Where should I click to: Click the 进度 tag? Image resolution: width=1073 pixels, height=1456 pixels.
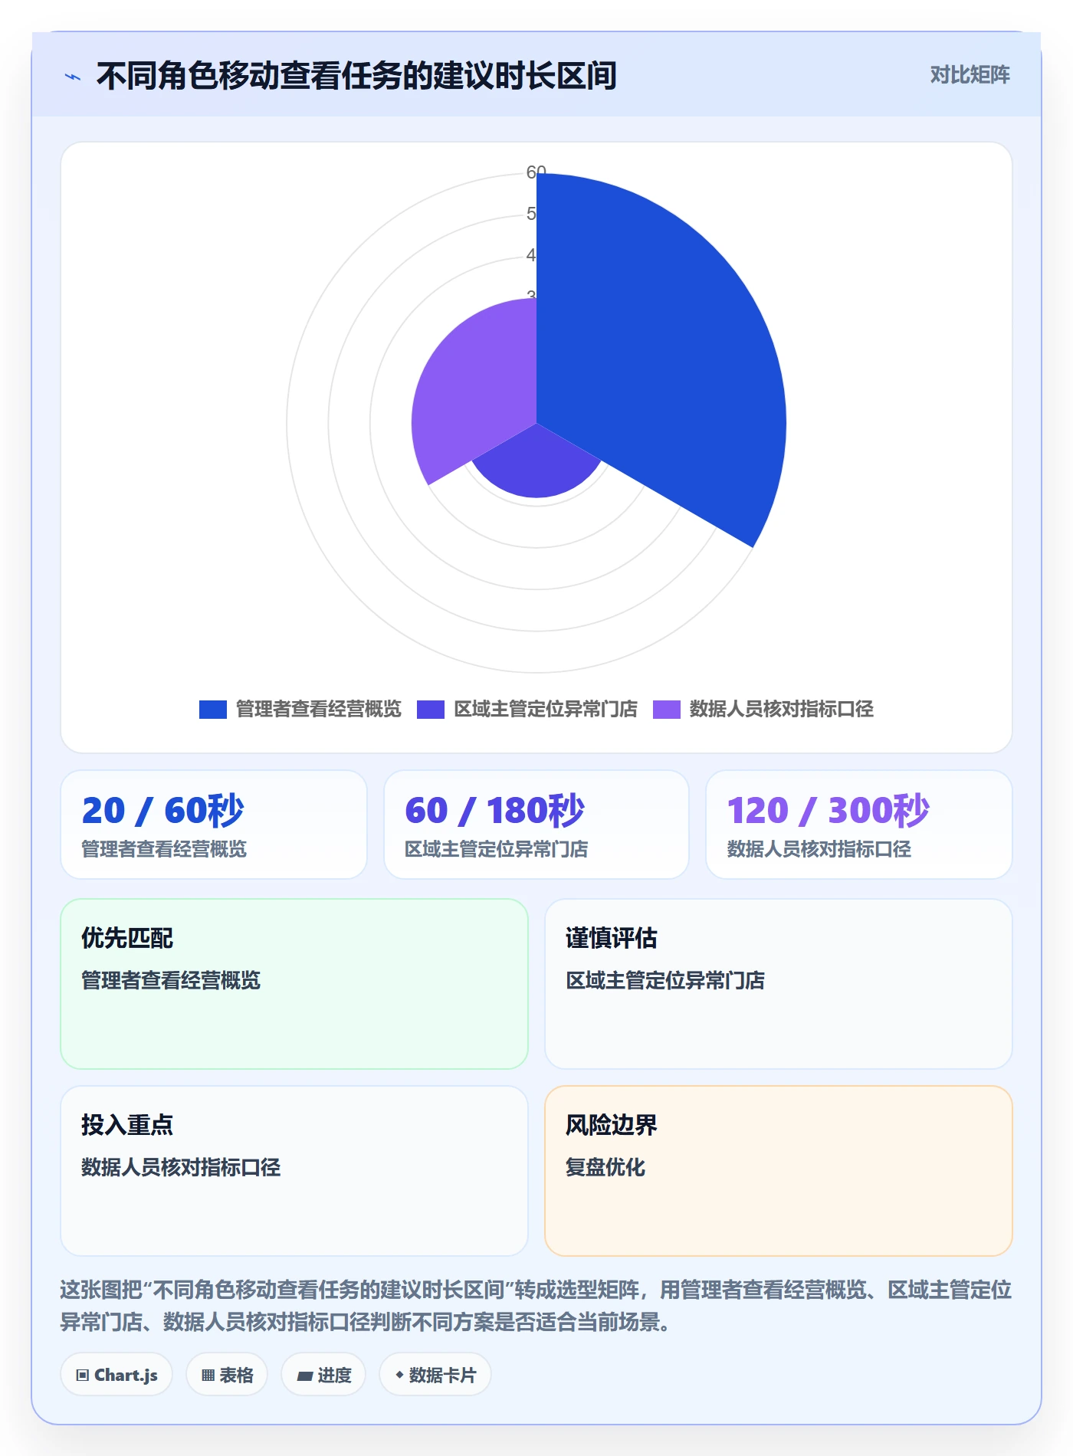(x=323, y=1375)
